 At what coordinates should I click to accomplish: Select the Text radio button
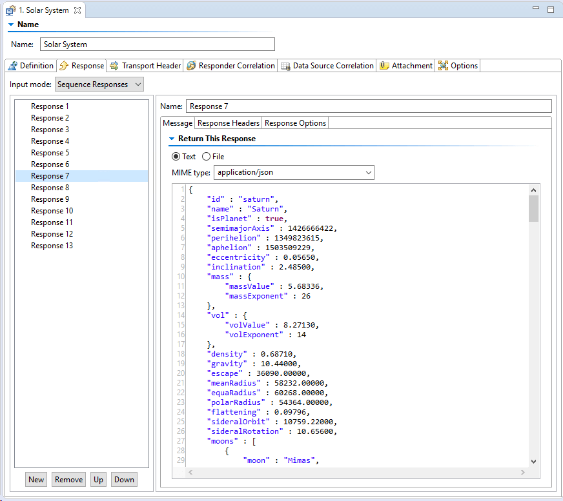pos(176,157)
